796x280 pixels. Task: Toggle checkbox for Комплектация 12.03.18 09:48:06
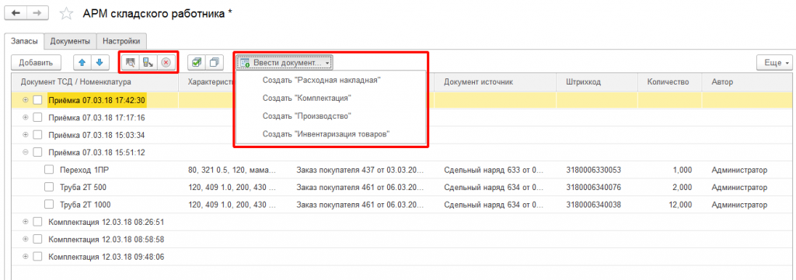[x=37, y=257]
